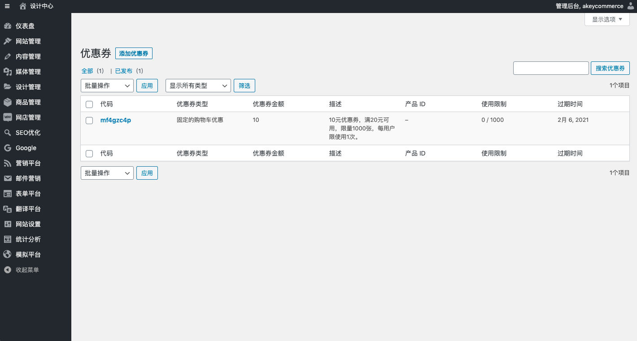Image resolution: width=637 pixels, height=341 pixels.
Task: Expand the 显示选项 screen options panel
Action: pos(607,19)
